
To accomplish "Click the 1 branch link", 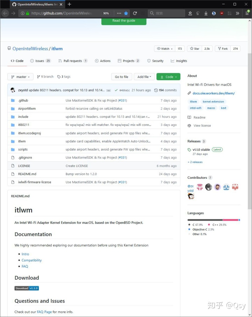I will [45, 77].
